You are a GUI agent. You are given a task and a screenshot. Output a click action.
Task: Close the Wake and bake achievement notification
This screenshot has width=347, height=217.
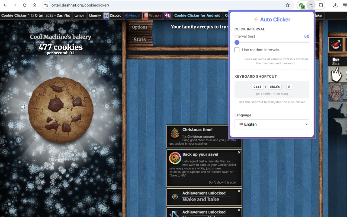[239, 191]
